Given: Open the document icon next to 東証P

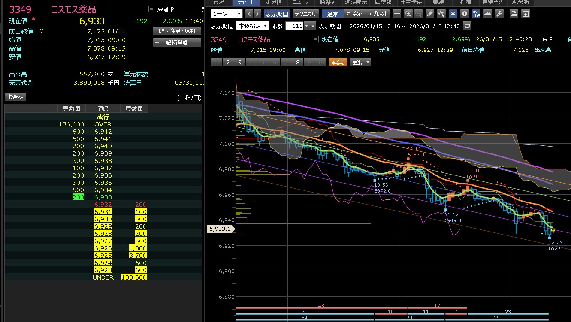Looking at the screenshot, I should click(151, 9).
